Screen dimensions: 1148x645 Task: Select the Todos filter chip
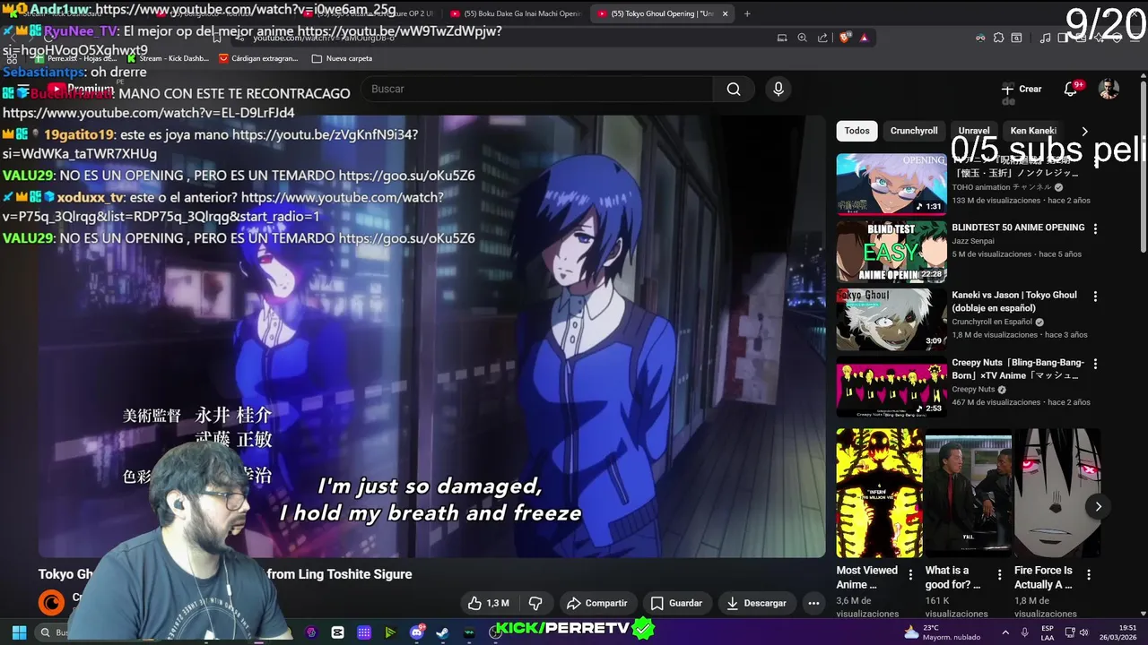(857, 131)
